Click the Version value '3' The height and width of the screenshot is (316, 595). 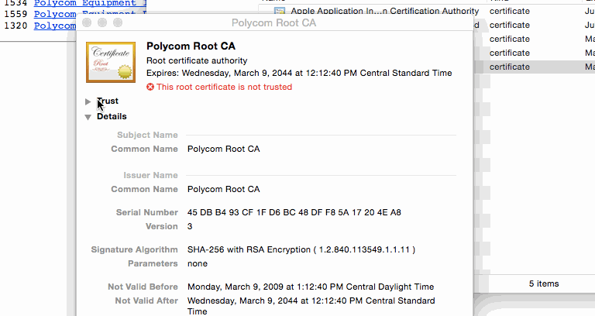pyautogui.click(x=190, y=226)
